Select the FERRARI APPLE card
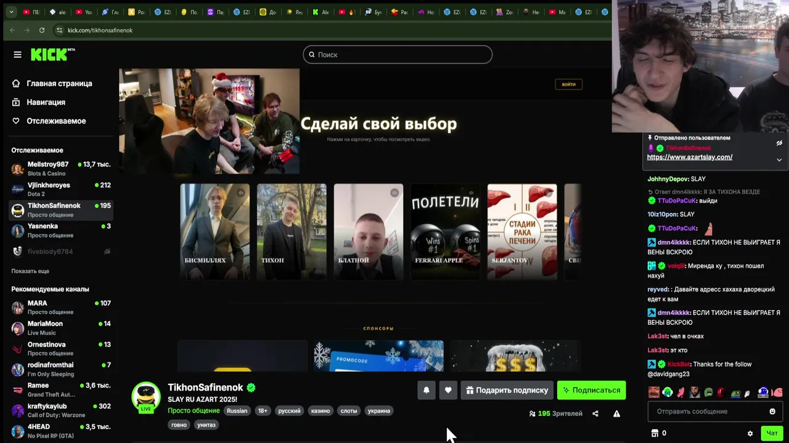The image size is (789, 443). pyautogui.click(x=445, y=231)
